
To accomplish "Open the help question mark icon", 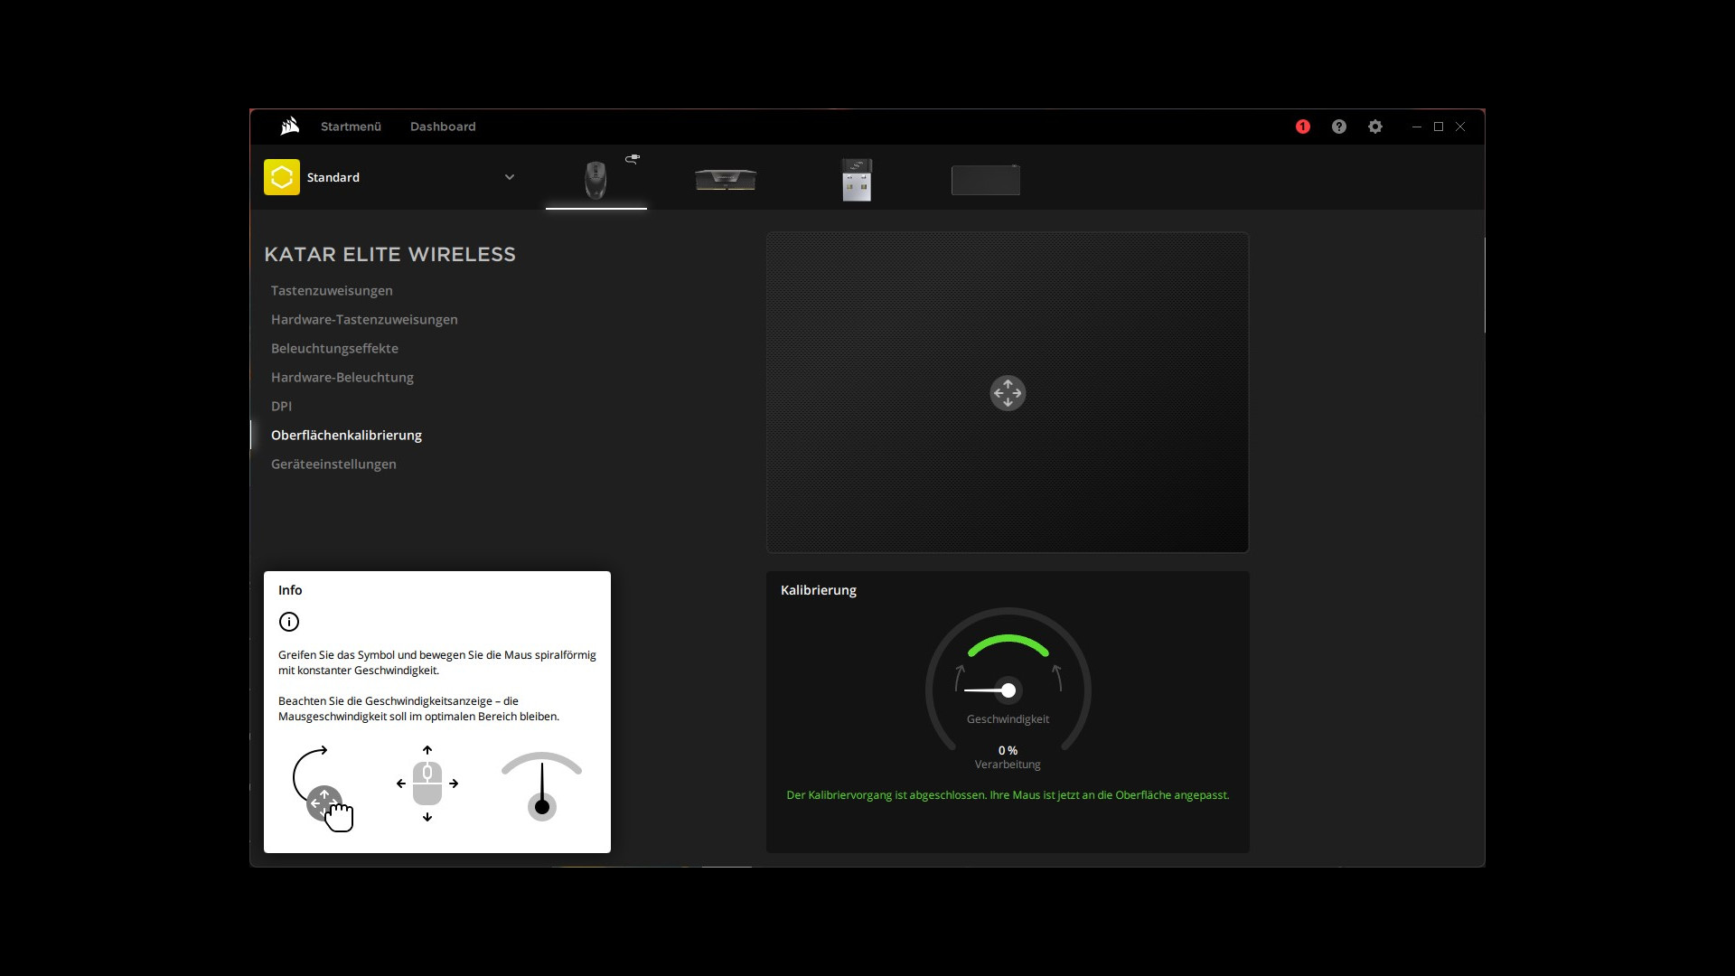I will (1338, 127).
